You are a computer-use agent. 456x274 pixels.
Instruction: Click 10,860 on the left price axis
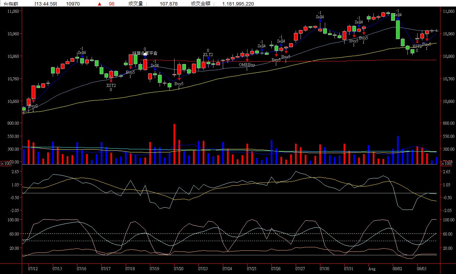click(x=13, y=56)
